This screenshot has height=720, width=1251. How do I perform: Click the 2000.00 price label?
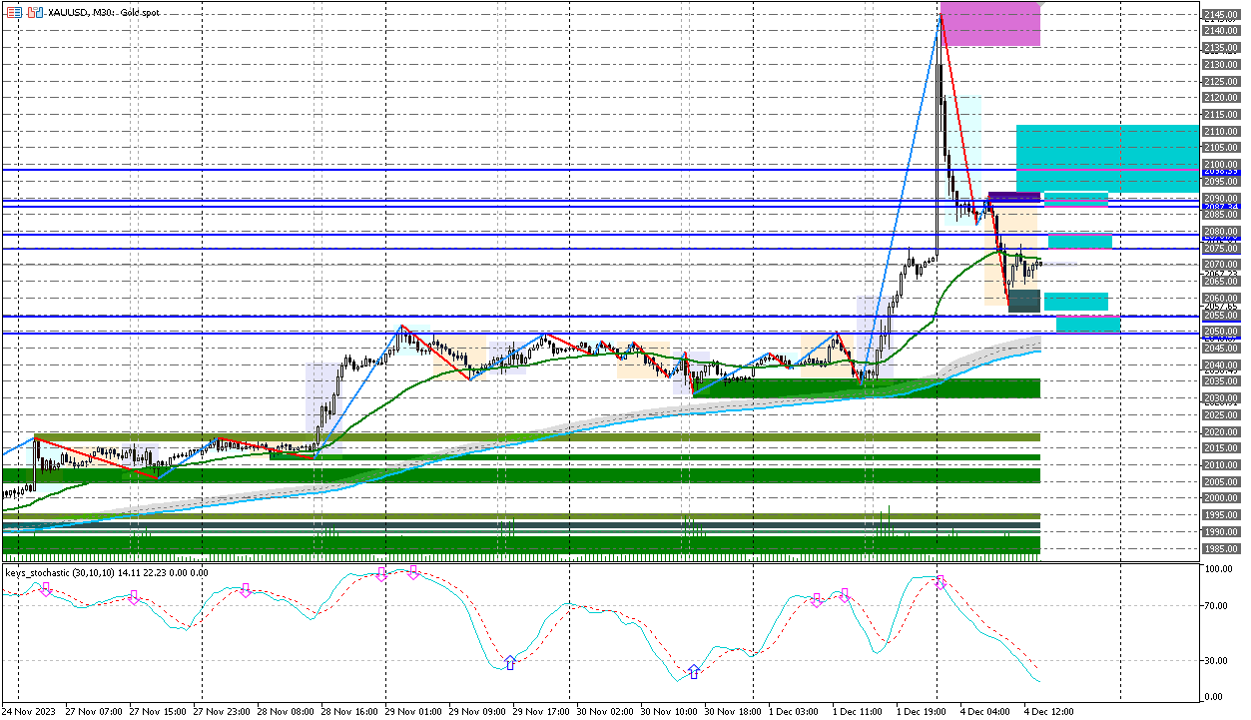(x=1222, y=498)
